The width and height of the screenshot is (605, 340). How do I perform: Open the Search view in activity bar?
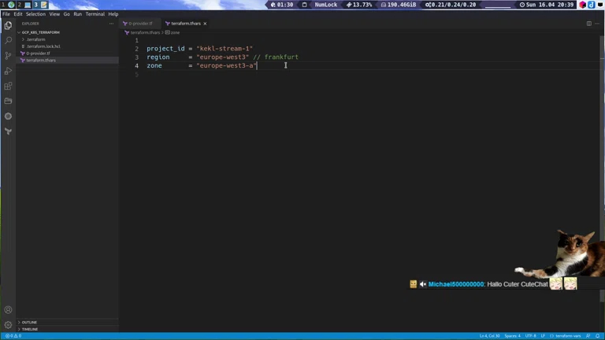tap(8, 40)
